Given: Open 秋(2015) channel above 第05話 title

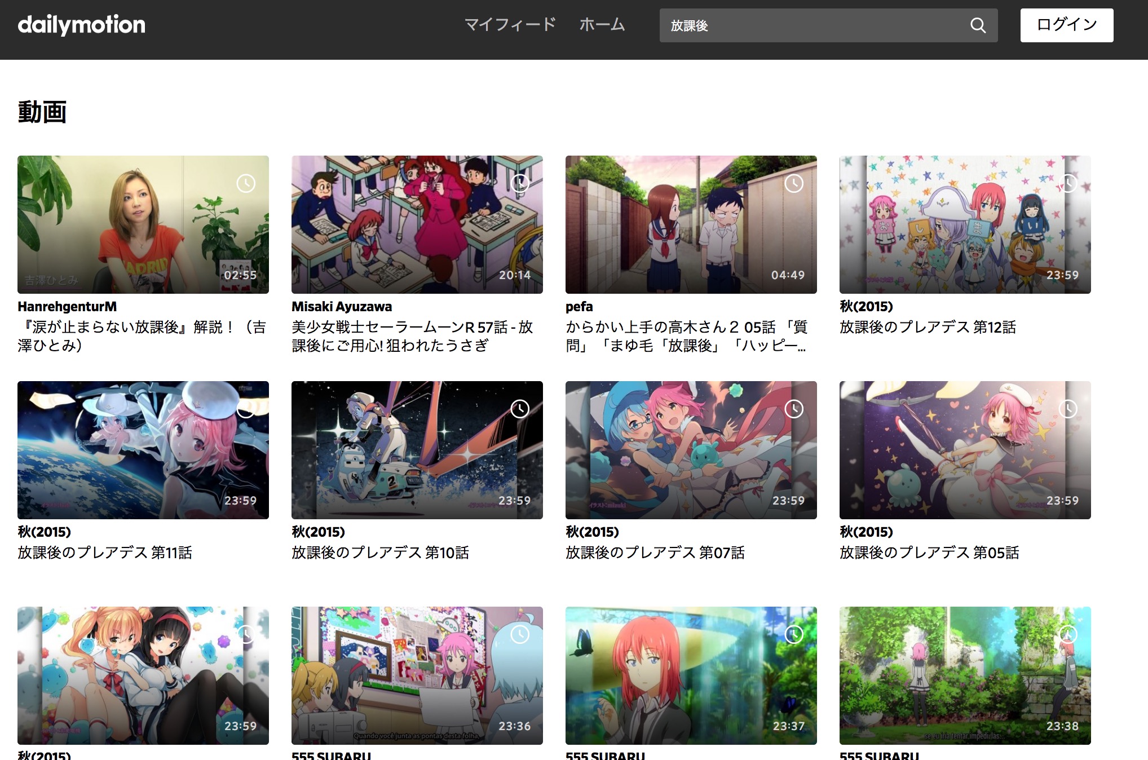Looking at the screenshot, I should click(x=866, y=532).
